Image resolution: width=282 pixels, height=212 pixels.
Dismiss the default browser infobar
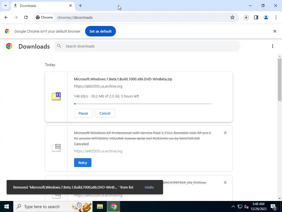click(275, 31)
